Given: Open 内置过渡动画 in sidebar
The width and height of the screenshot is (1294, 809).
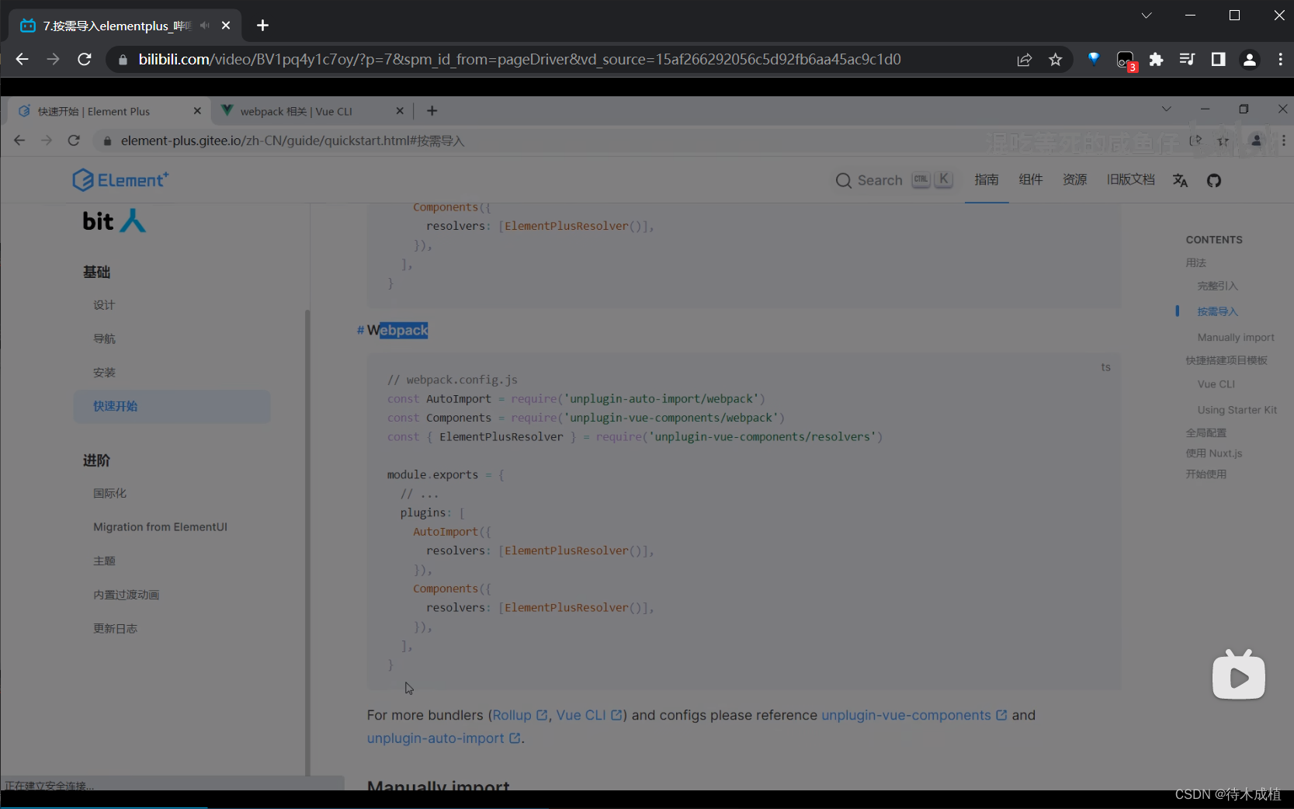Looking at the screenshot, I should point(126,595).
